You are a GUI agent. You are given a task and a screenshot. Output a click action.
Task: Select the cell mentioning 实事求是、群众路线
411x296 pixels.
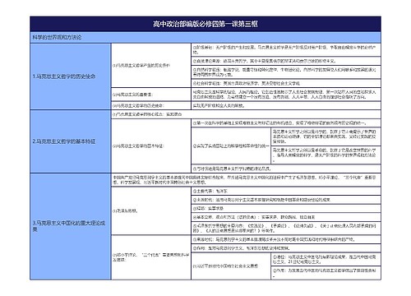[286, 217]
